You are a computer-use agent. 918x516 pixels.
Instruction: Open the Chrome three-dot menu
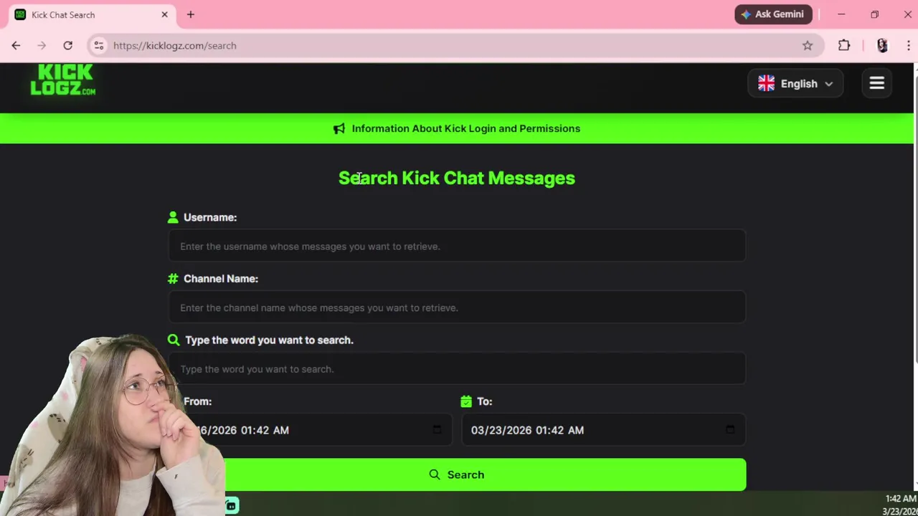coord(908,45)
